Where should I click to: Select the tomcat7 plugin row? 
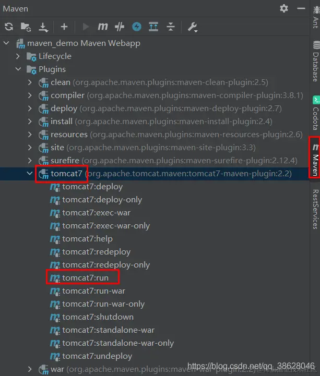coord(155,174)
